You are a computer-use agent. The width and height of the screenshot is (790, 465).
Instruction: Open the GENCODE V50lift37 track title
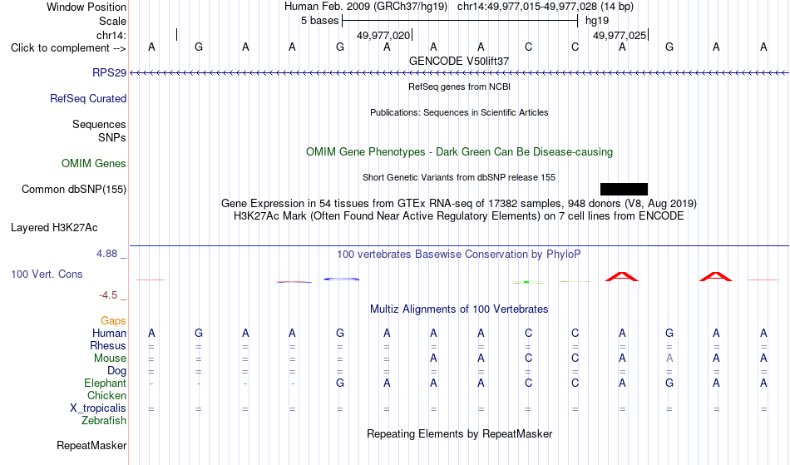[459, 61]
